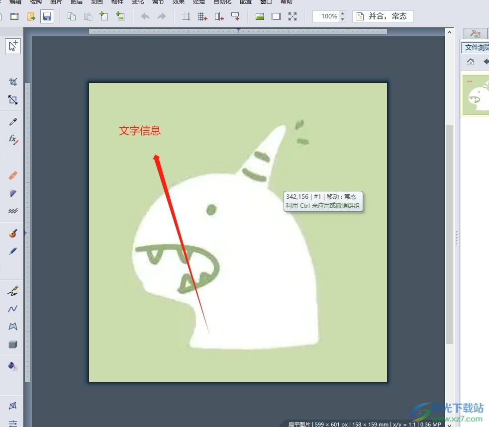The image size is (489, 427).
Task: Select the Pick (move) tool
Action: click(13, 46)
